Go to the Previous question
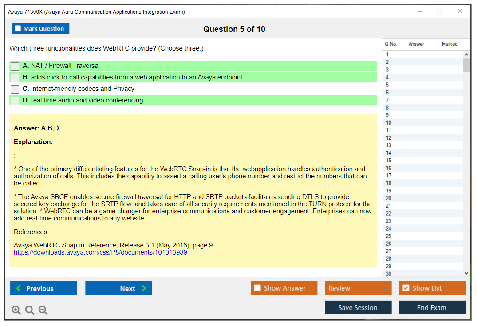This screenshot has width=477, height=326. click(x=43, y=288)
